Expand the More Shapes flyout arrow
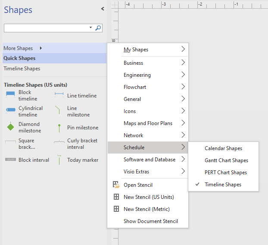The image size is (268, 245). [41, 48]
